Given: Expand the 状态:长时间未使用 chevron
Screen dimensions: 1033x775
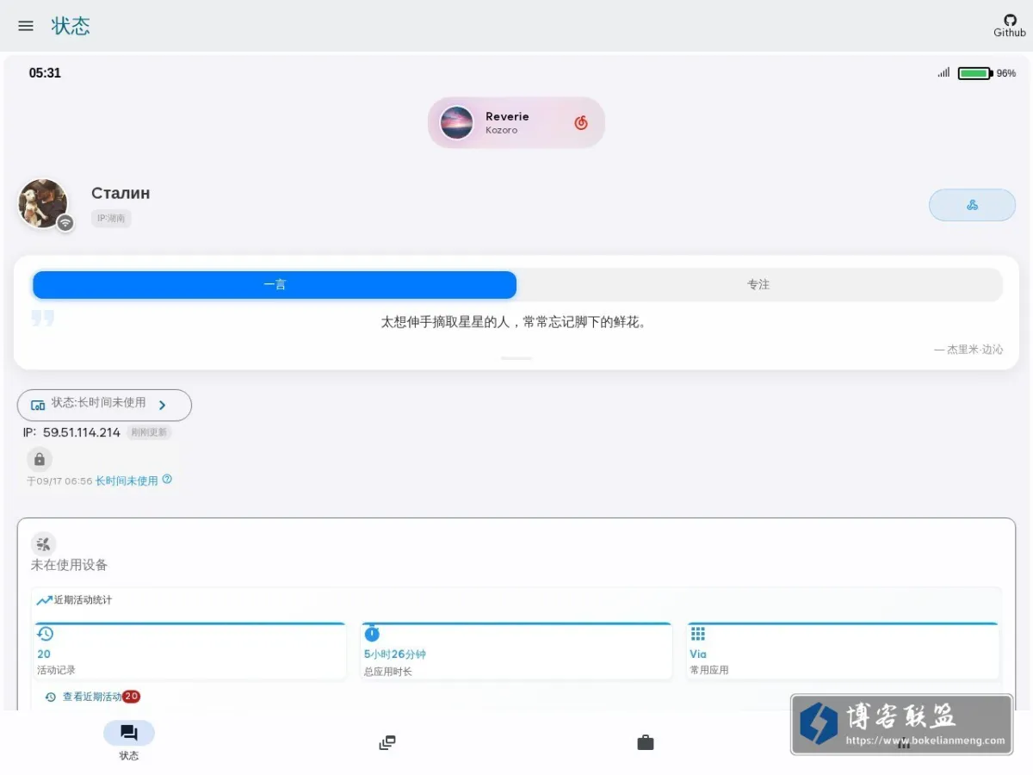Looking at the screenshot, I should tap(162, 405).
